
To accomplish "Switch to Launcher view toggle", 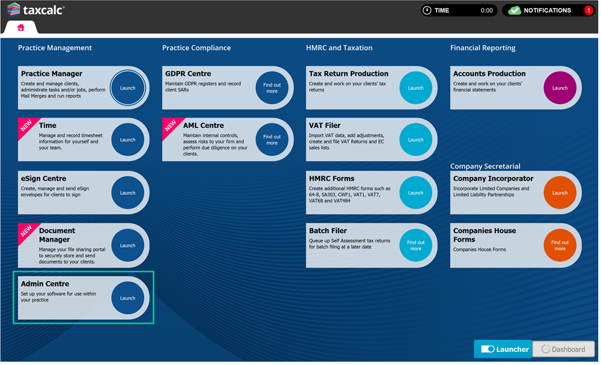I will [502, 349].
